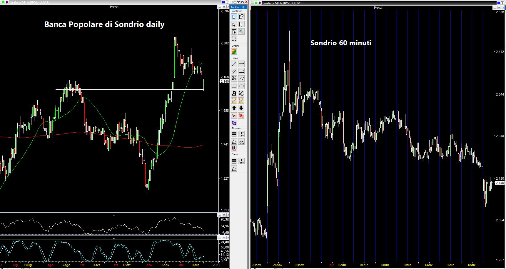Viewport: 506px width, 269px height.
Task: Select the zigzag polyline tool
Action: (241, 79)
